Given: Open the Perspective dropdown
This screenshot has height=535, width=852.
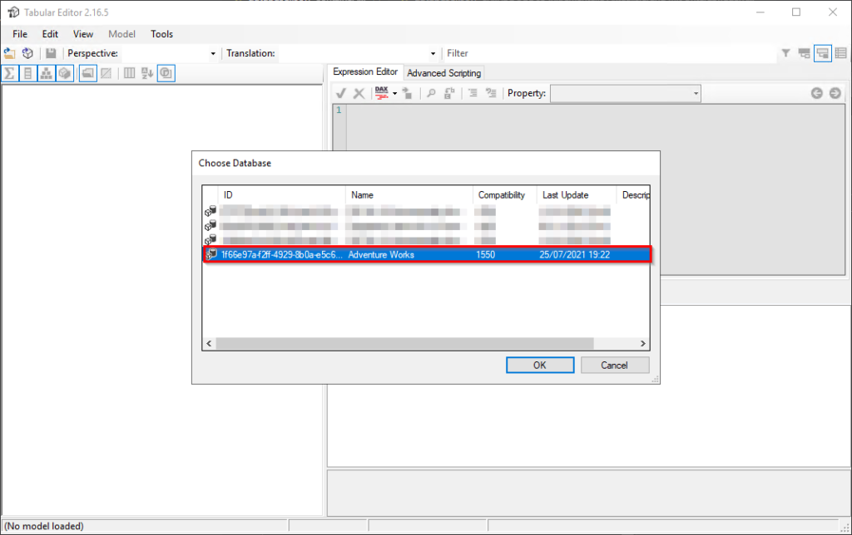Looking at the screenshot, I should coord(213,53).
